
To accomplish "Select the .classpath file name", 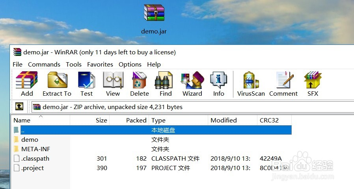I will (x=35, y=159).
